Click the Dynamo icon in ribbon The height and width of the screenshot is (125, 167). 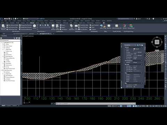[x=125, y=26]
